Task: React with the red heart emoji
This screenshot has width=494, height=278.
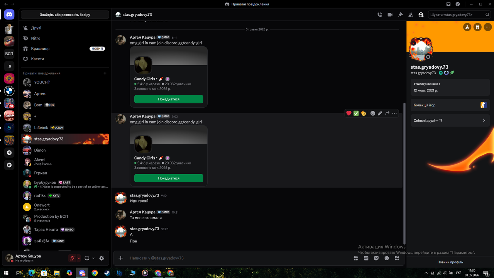Action: point(349,113)
